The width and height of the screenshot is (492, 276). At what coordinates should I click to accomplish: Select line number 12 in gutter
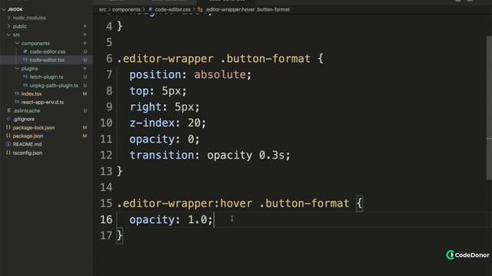click(x=106, y=155)
